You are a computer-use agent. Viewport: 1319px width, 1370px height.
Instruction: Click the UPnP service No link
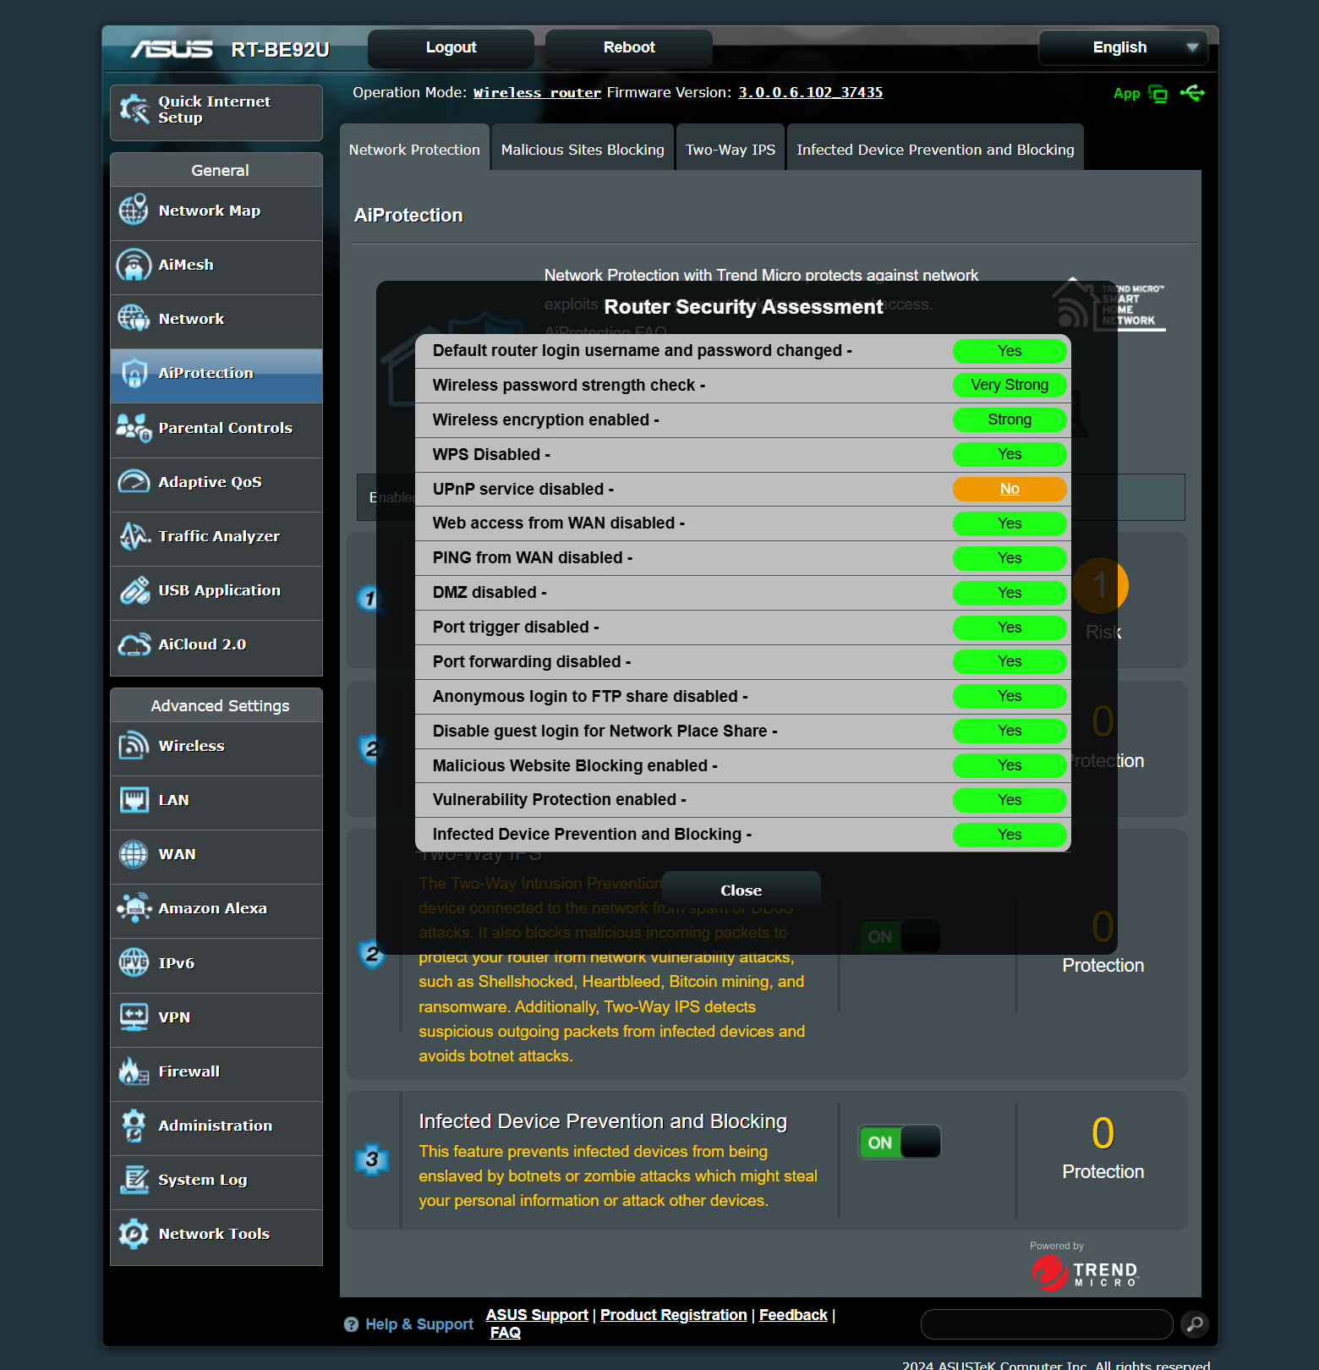pyautogui.click(x=1010, y=489)
